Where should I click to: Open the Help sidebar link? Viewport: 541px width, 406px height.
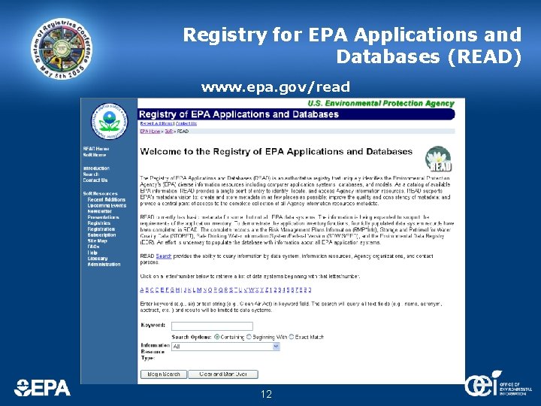[92, 253]
